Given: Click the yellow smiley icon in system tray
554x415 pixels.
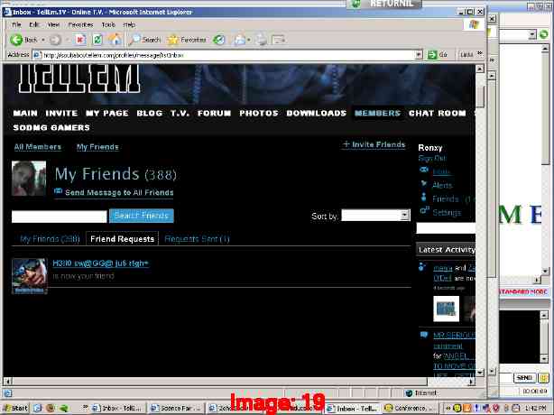Looking at the screenshot, I should (457, 408).
